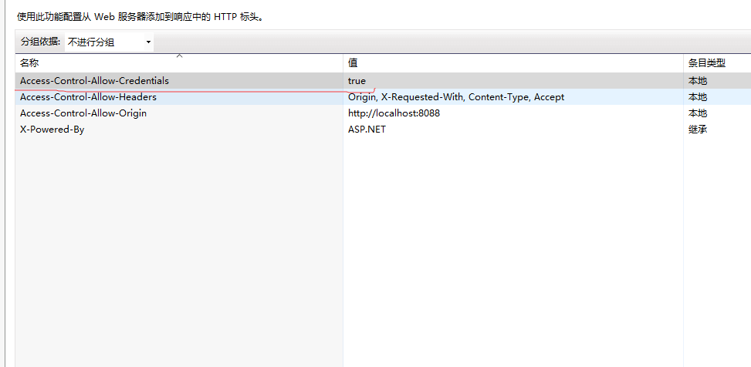Viewport: 751px width, 367px height.
Task: Click 本地 type in Allow-Origin row
Action: (698, 113)
